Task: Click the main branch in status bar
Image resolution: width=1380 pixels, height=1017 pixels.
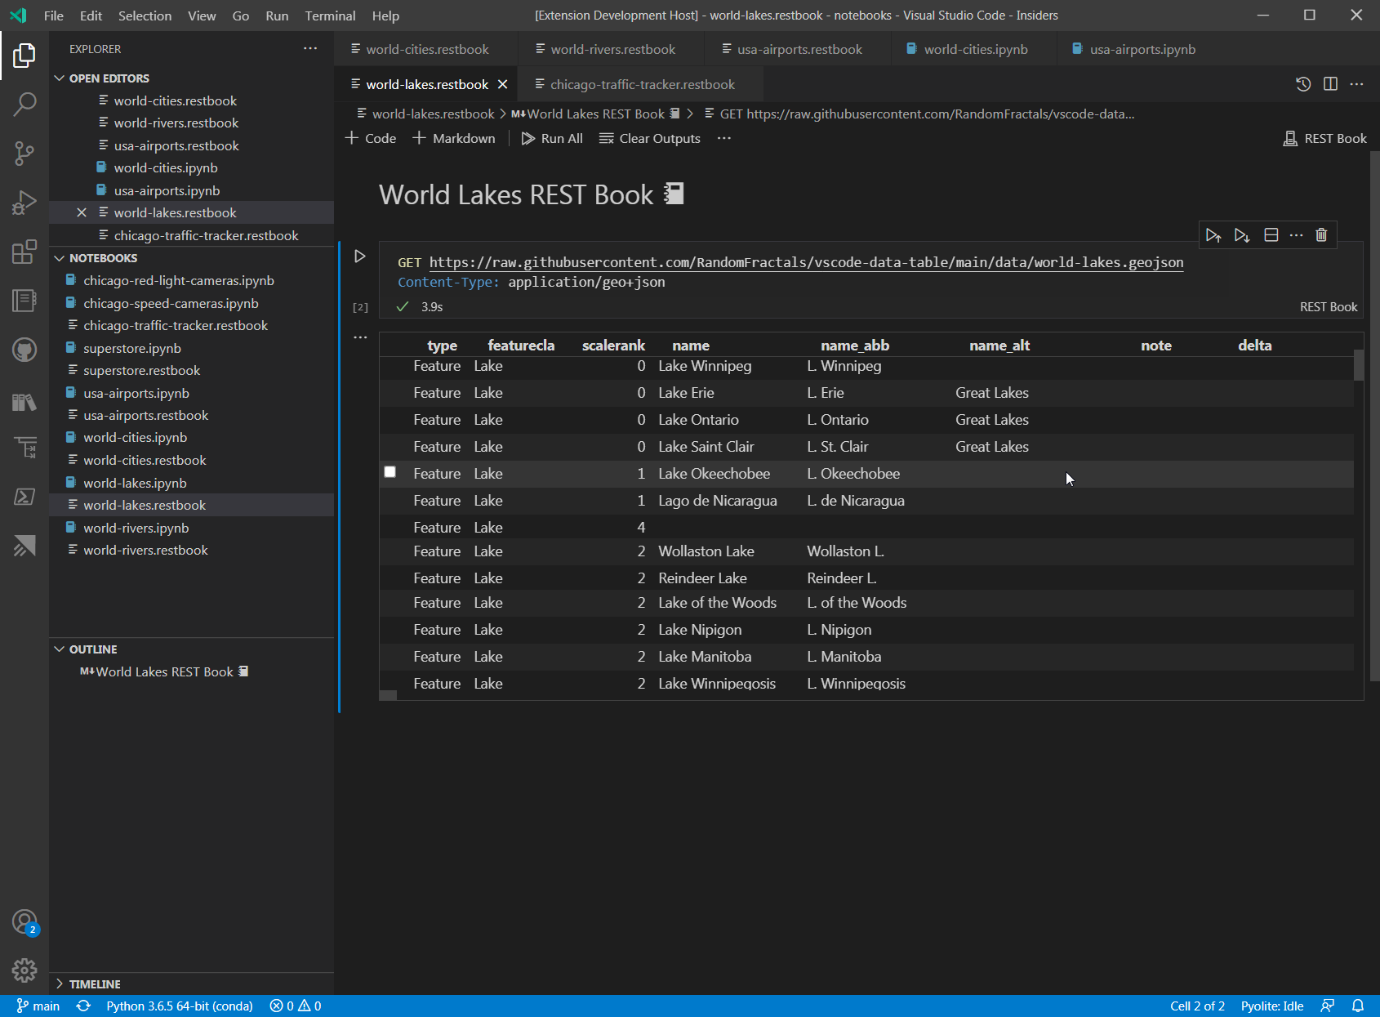Action: point(38,1006)
